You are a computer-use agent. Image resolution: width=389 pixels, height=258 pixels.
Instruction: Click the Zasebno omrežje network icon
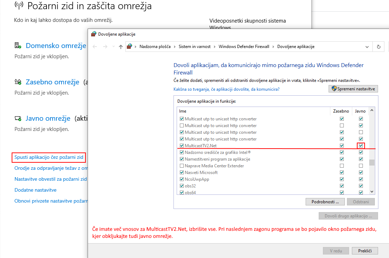pyautogui.click(x=18, y=82)
